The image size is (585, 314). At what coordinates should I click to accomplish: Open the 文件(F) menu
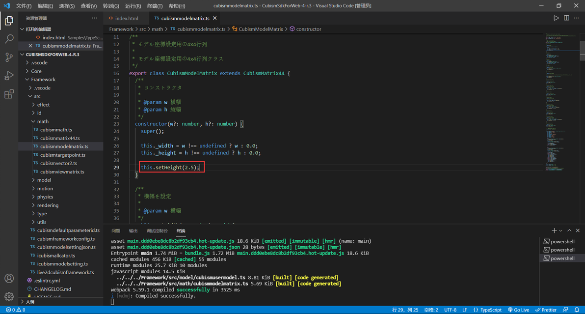click(x=24, y=6)
